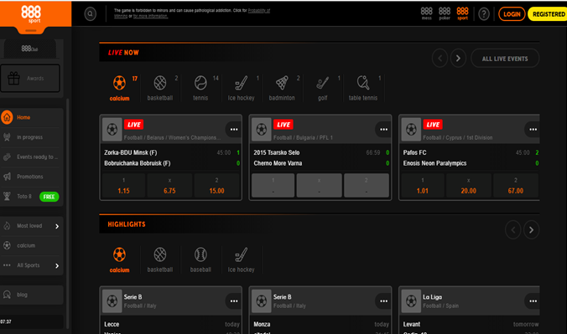567x334 pixels.
Task: Go to 888 poker product icon
Action: pyautogui.click(x=445, y=13)
